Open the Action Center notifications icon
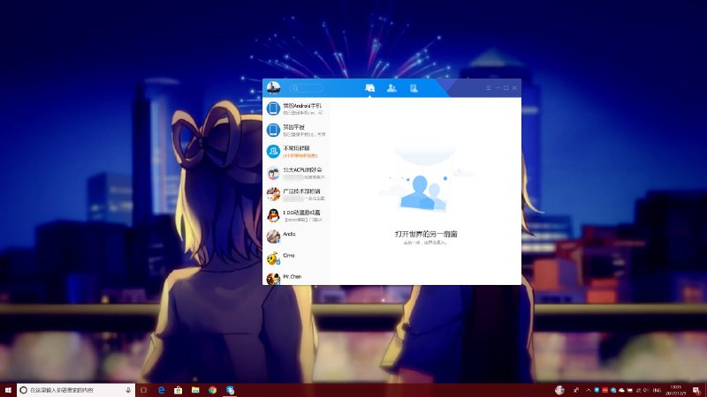707x397 pixels. 696,390
